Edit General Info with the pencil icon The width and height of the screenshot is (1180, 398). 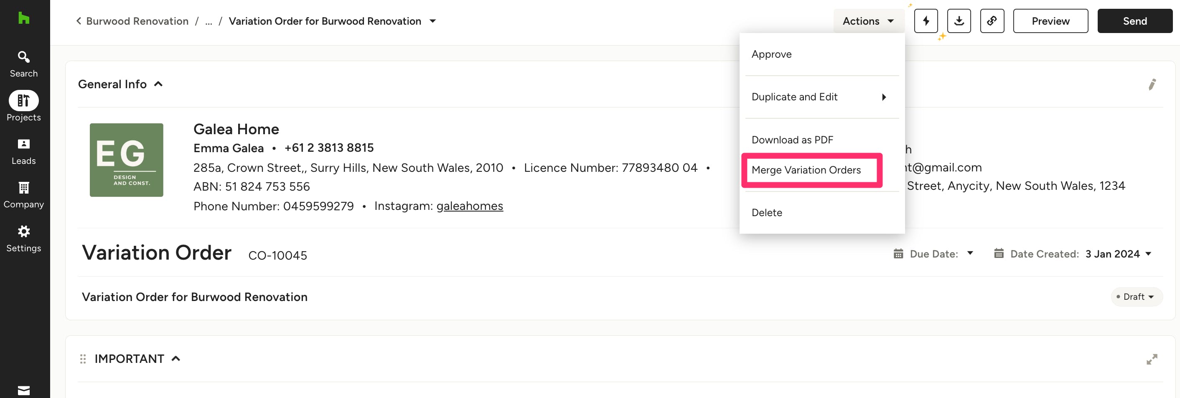(1152, 84)
